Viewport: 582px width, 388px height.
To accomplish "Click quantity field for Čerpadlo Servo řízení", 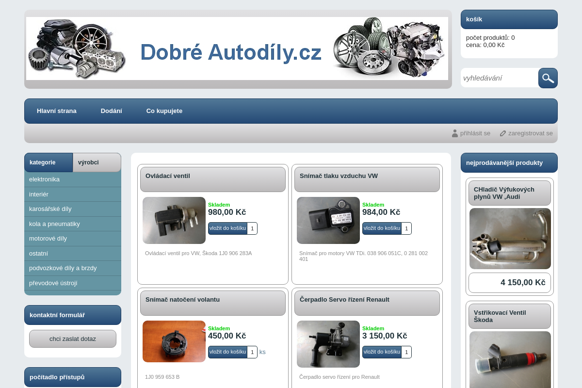I will coord(406,352).
